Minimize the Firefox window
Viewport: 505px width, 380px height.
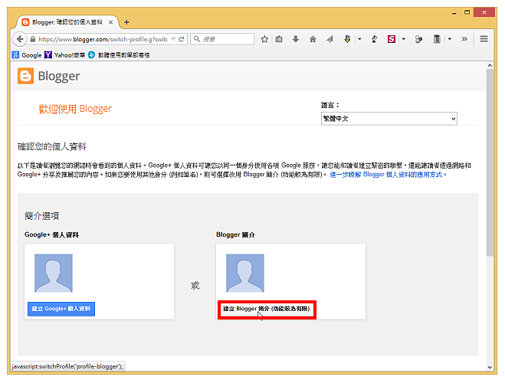pyautogui.click(x=454, y=13)
